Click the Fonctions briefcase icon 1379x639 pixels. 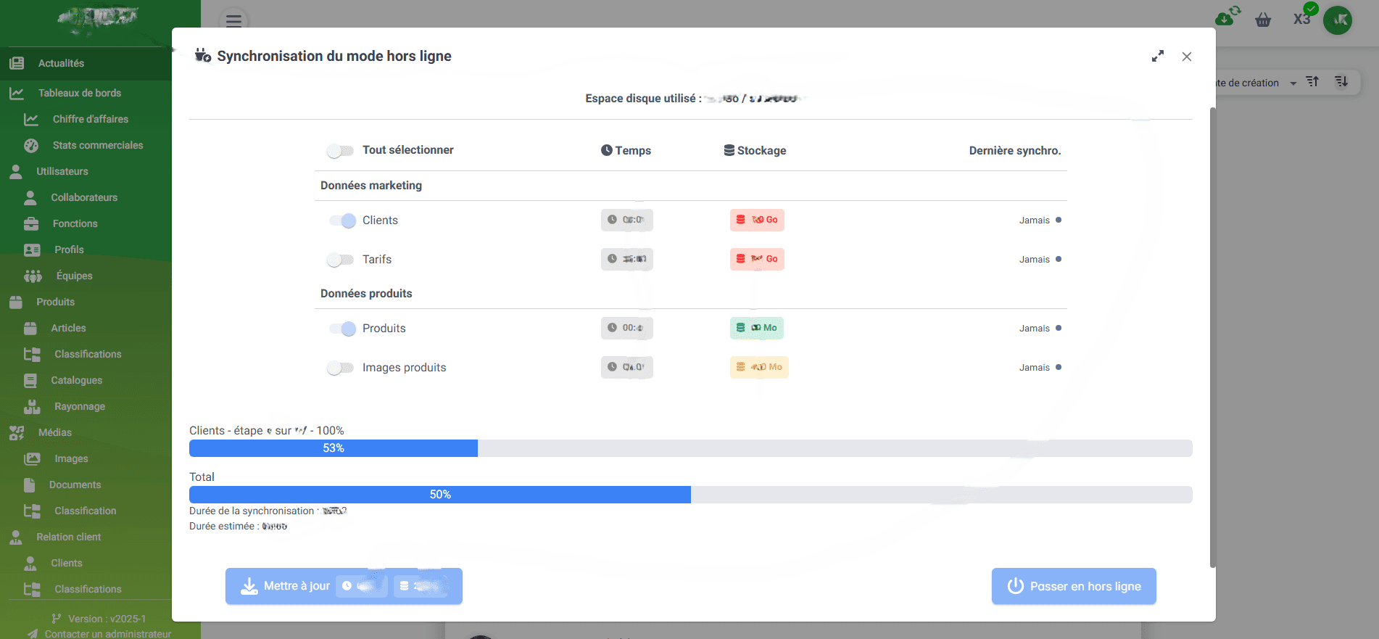click(31, 223)
